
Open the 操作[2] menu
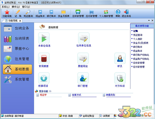point(16,7)
